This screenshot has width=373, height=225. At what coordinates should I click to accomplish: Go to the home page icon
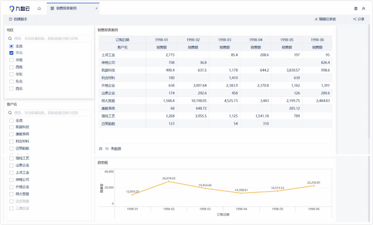39,9
